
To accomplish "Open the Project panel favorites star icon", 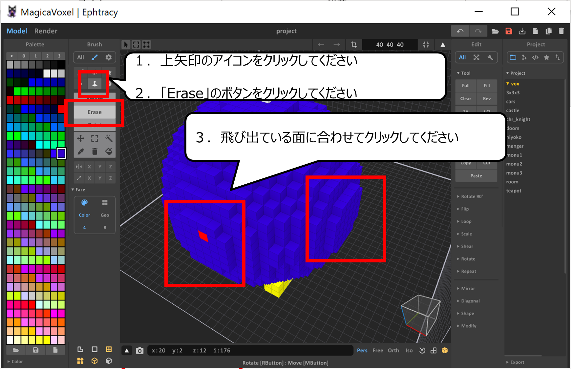I will (546, 57).
